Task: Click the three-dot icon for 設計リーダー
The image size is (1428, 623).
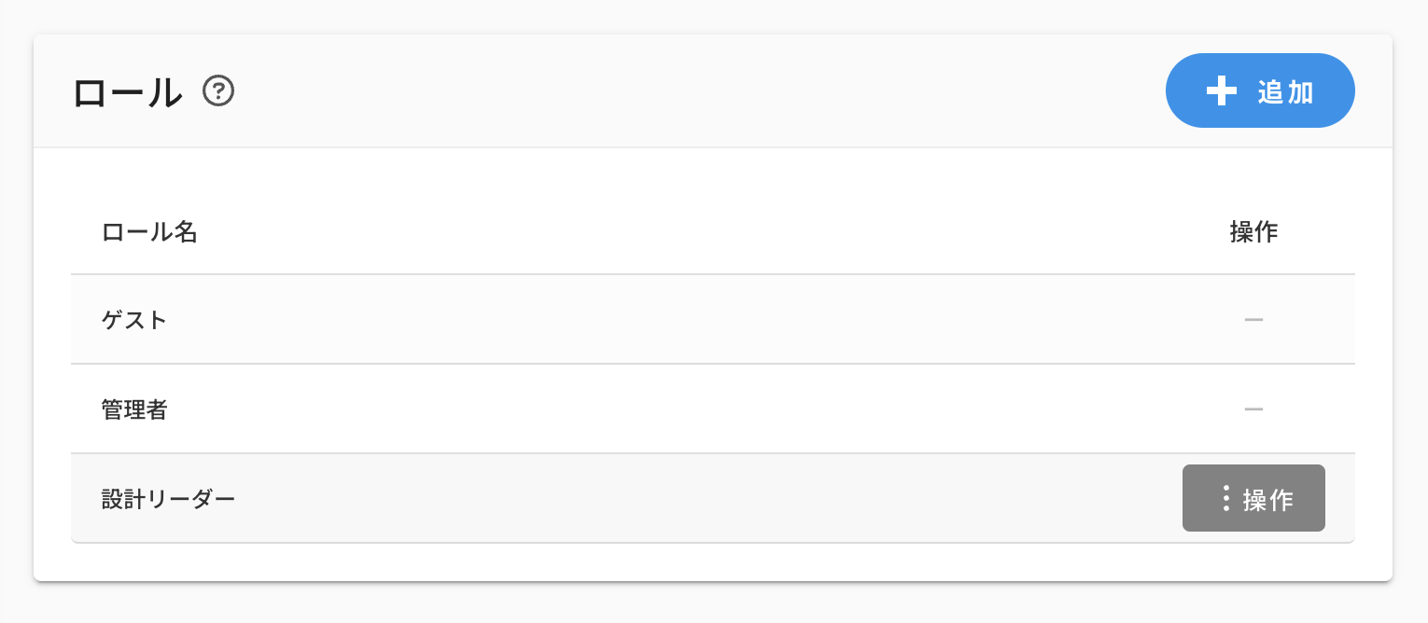Action: click(1225, 498)
